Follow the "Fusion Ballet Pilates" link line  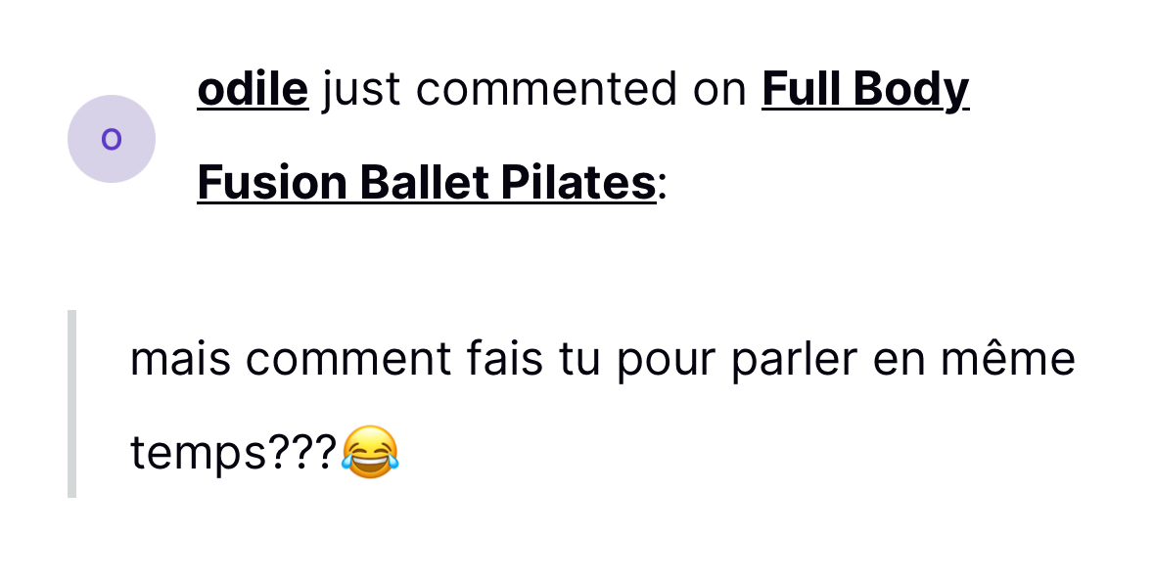pos(427,182)
